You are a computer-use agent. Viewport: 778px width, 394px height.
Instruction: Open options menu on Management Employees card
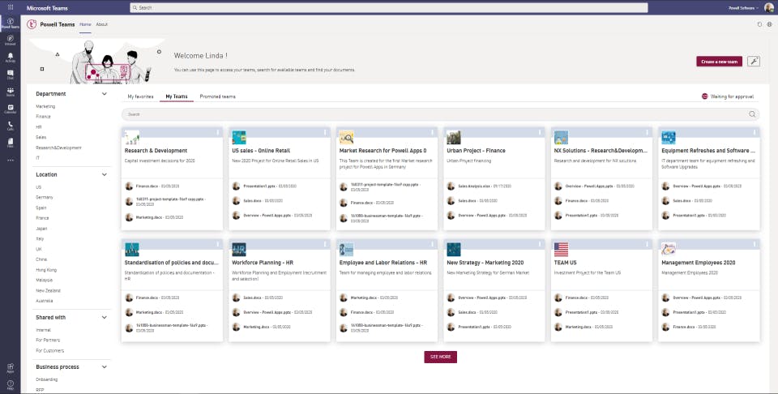754,244
